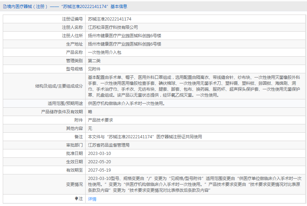The height and width of the screenshot is (206, 307).
Task: Click the 生效日期 label
Action: click(74, 162)
